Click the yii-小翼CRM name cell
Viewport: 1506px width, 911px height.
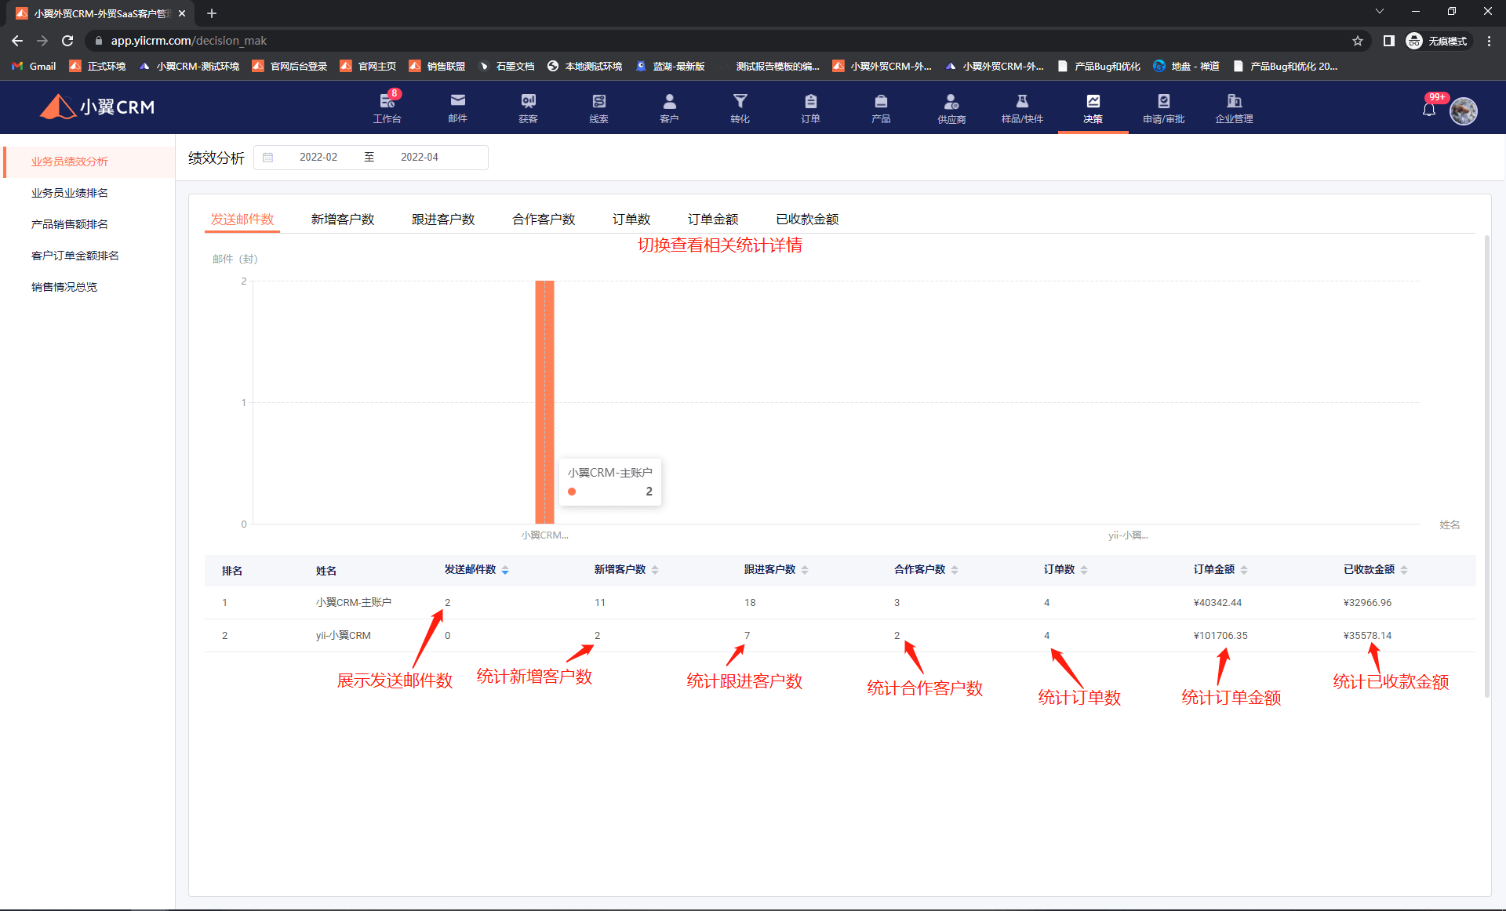[344, 636]
